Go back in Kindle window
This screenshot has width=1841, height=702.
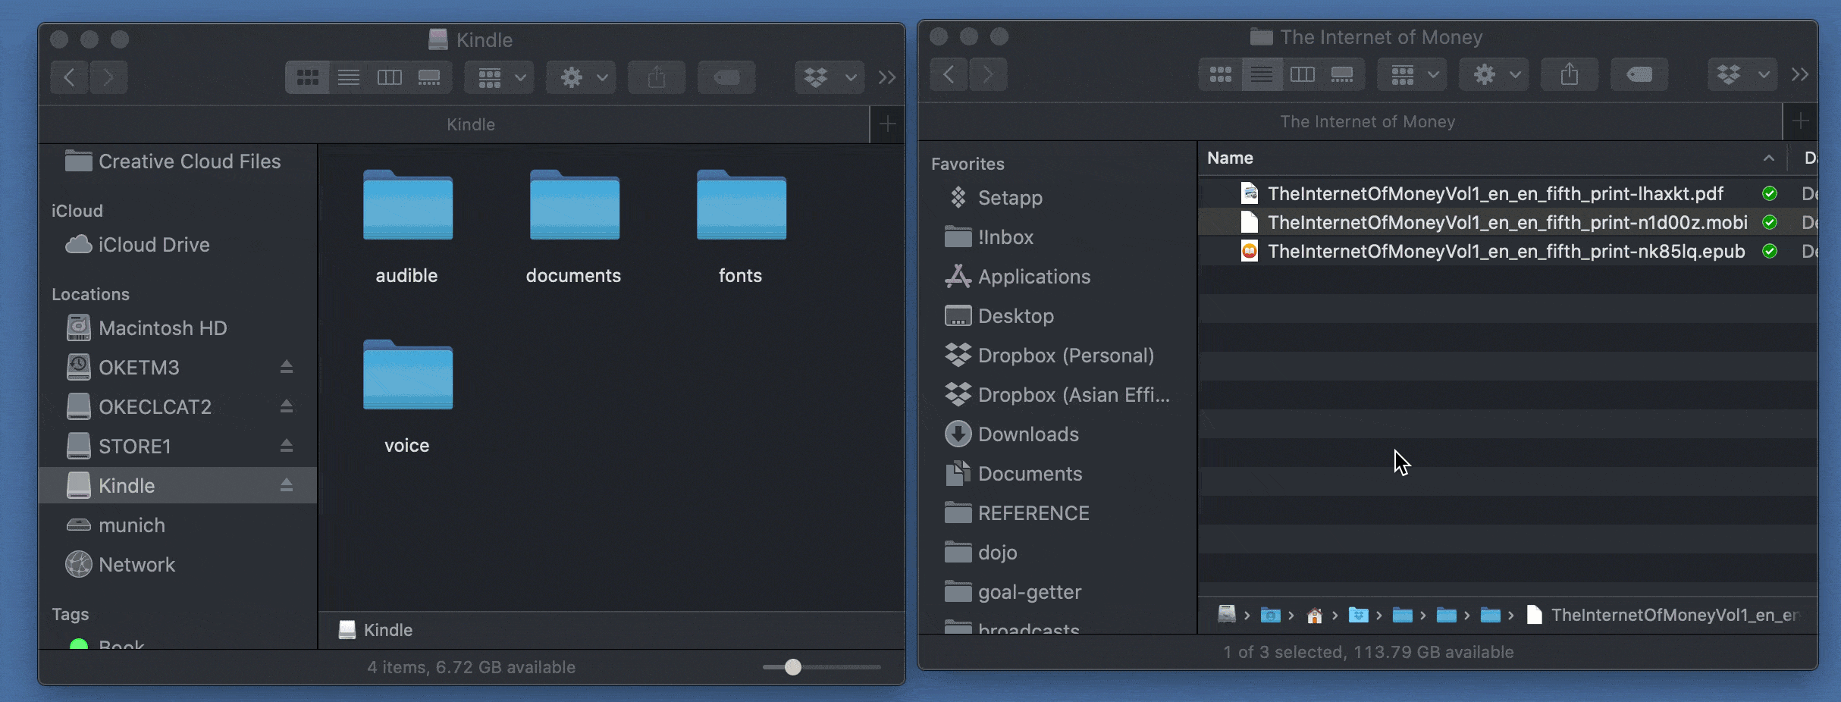[x=70, y=77]
